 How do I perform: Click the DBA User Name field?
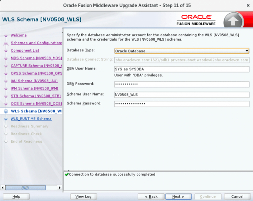(182, 69)
